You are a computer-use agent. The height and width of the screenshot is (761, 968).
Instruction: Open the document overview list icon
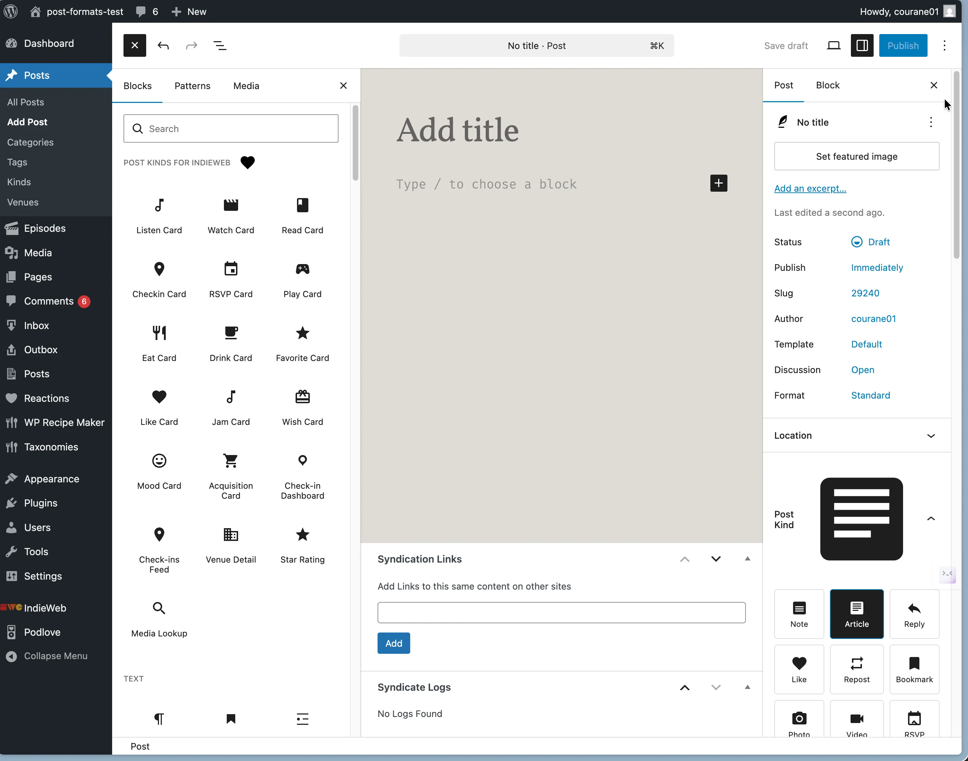click(x=220, y=45)
